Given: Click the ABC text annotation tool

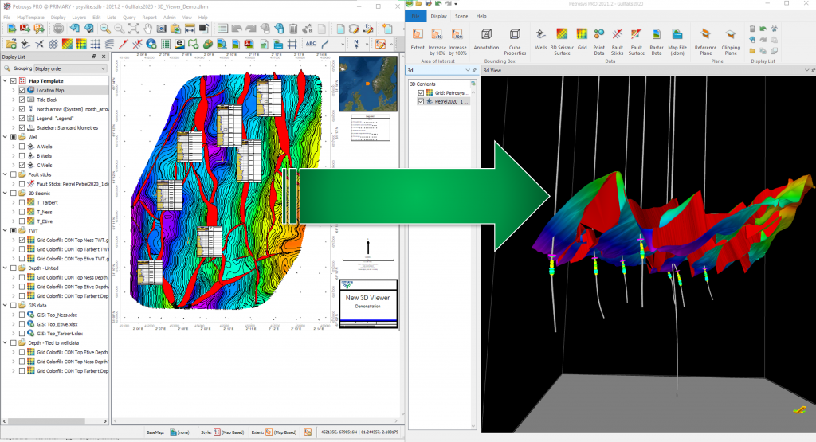Looking at the screenshot, I should click(x=311, y=44).
